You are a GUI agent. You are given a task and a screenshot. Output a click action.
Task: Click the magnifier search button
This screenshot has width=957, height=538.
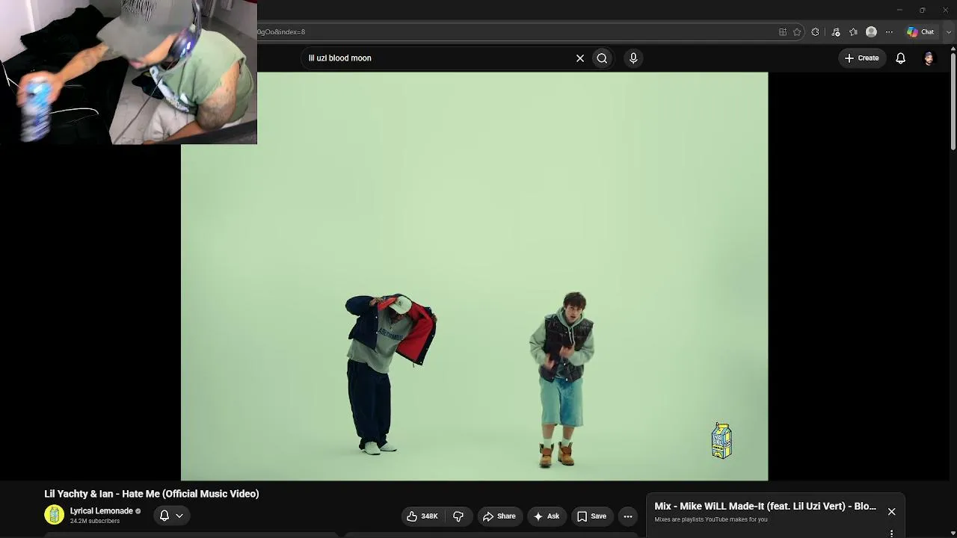pyautogui.click(x=602, y=58)
